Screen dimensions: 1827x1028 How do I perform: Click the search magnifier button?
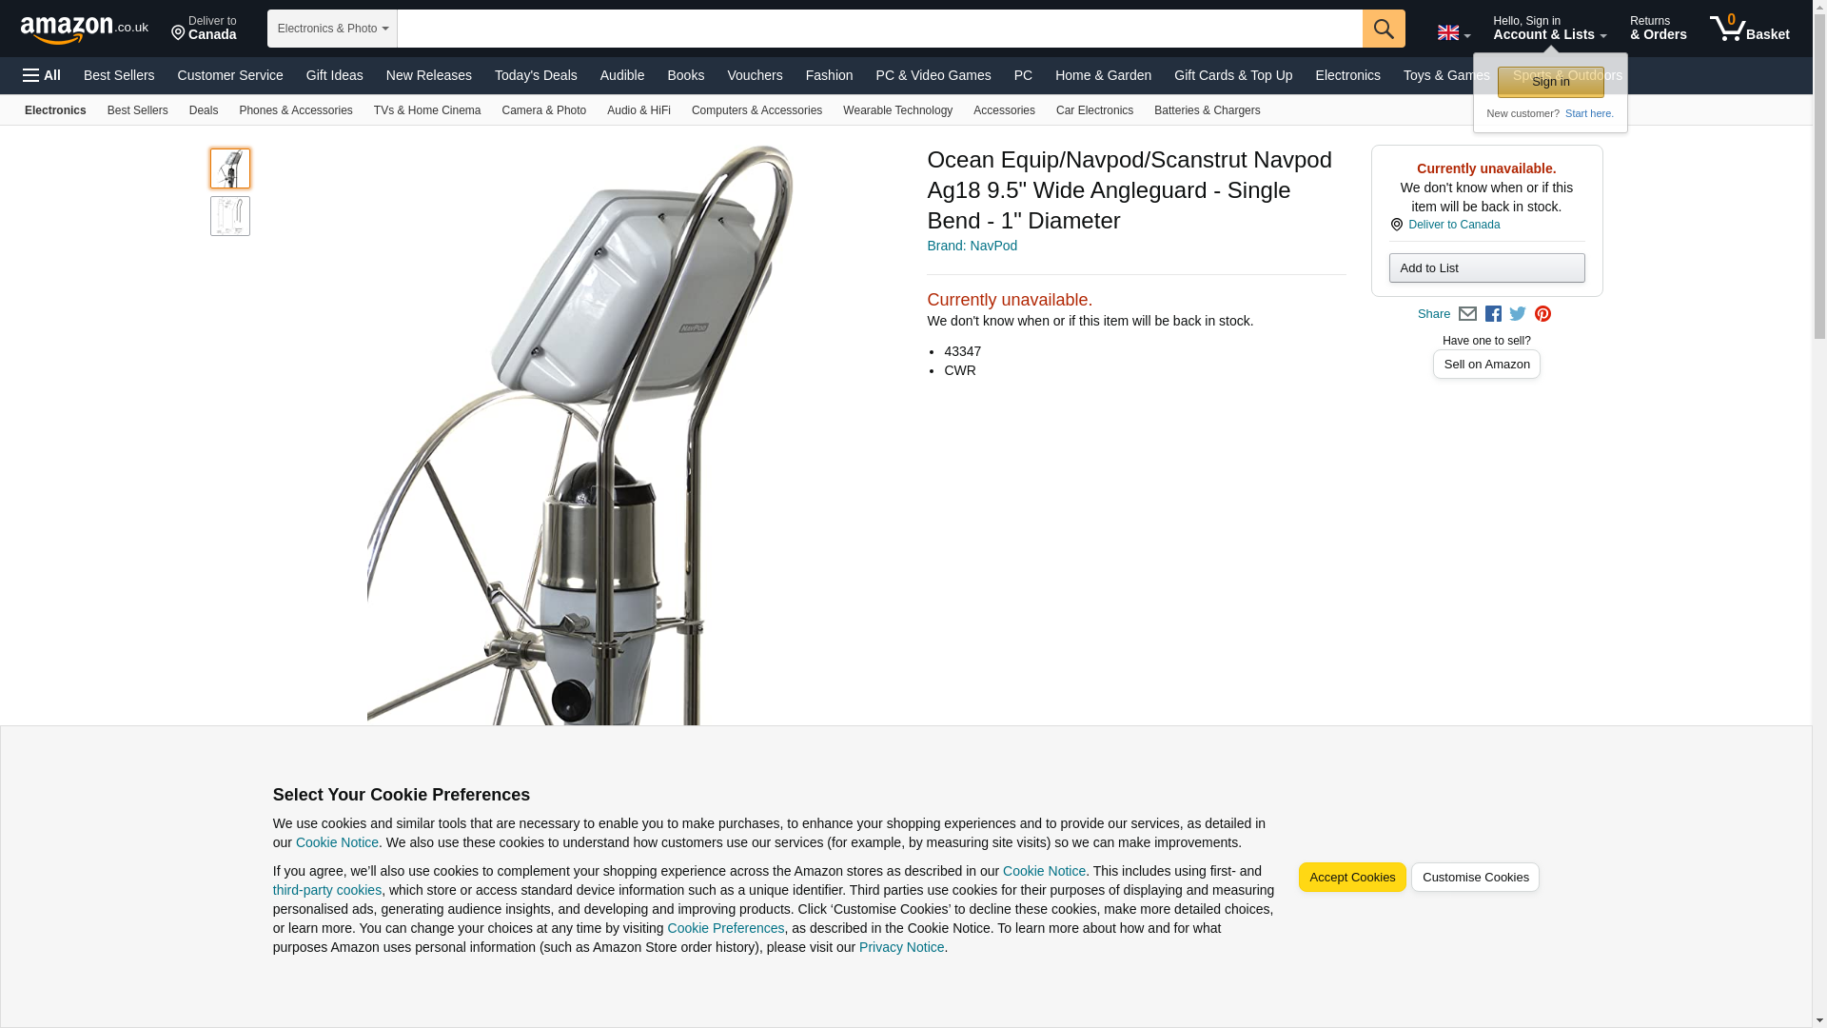[1384, 29]
